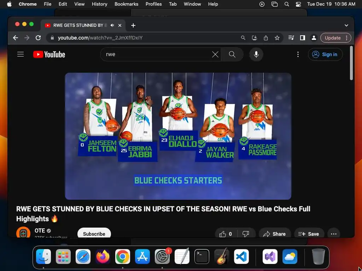Open the Tab menu
The image size is (362, 271).
[x=173, y=4]
